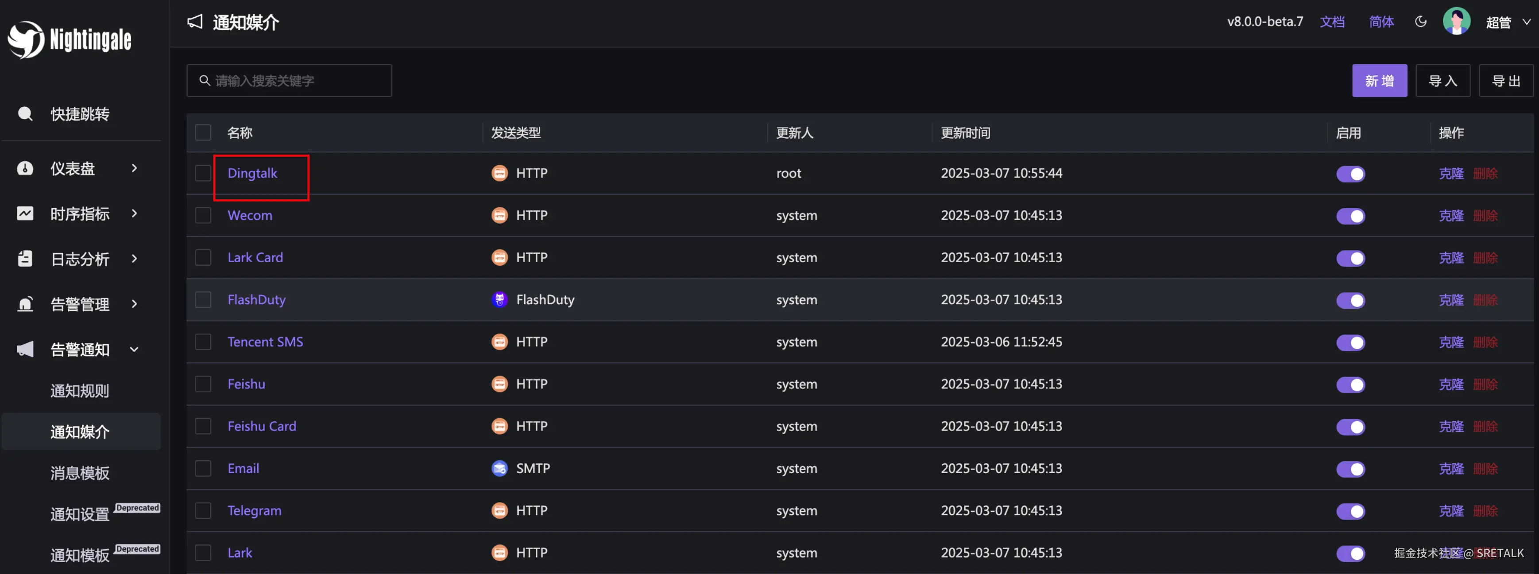Image resolution: width=1539 pixels, height=574 pixels.
Task: Turn off the Feishu Card enabled switch
Action: coord(1350,427)
